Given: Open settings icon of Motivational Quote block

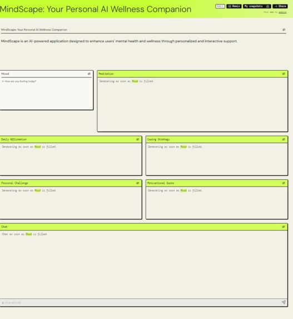Looking at the screenshot, I should (284, 183).
